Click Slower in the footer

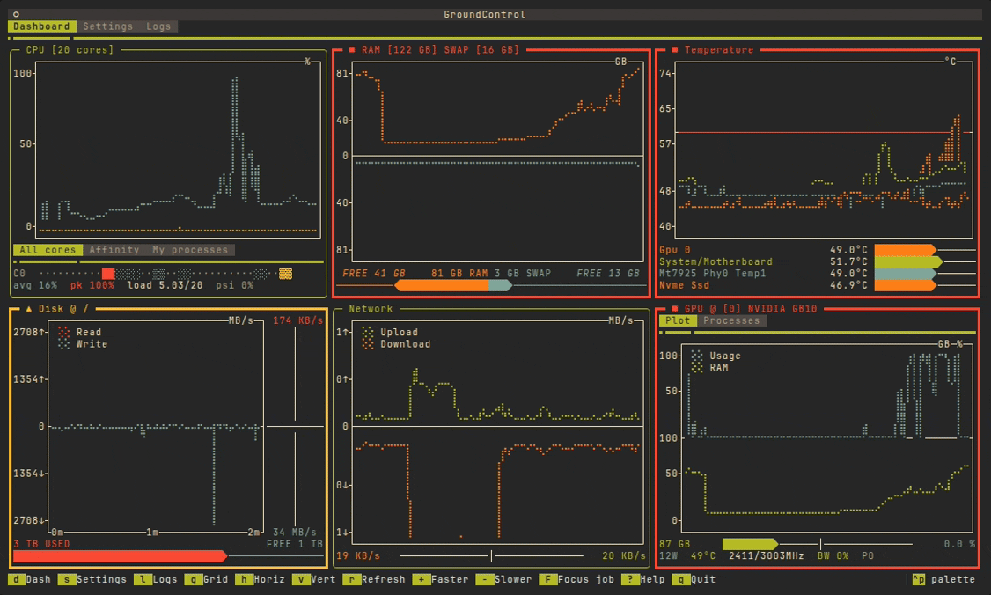(x=503, y=579)
